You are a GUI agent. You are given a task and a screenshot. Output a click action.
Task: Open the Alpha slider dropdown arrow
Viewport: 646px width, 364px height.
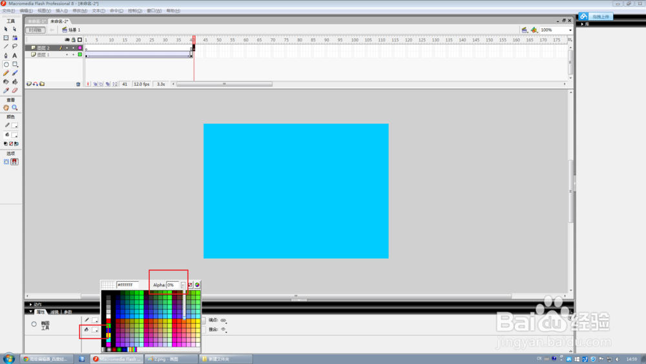click(x=183, y=285)
